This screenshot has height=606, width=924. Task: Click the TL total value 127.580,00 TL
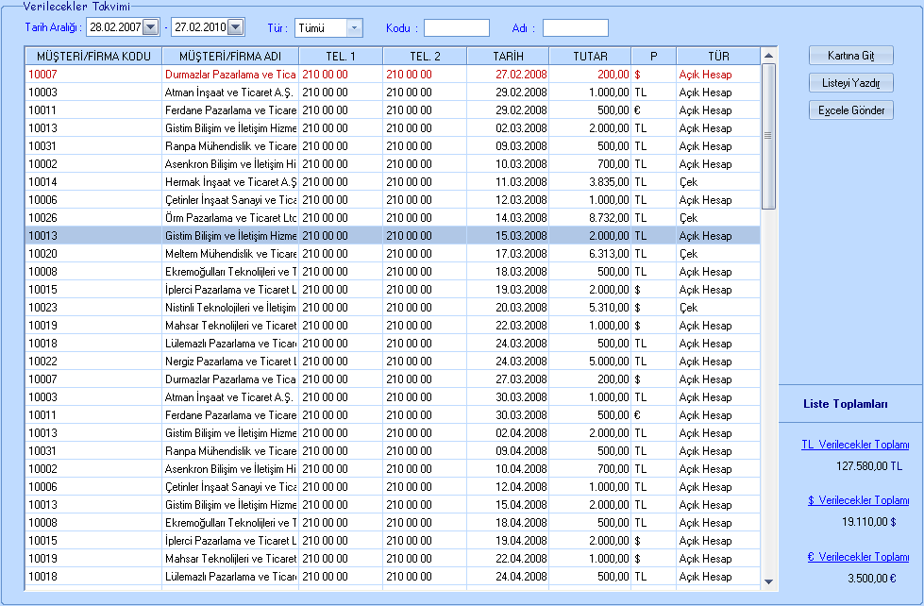click(x=869, y=466)
